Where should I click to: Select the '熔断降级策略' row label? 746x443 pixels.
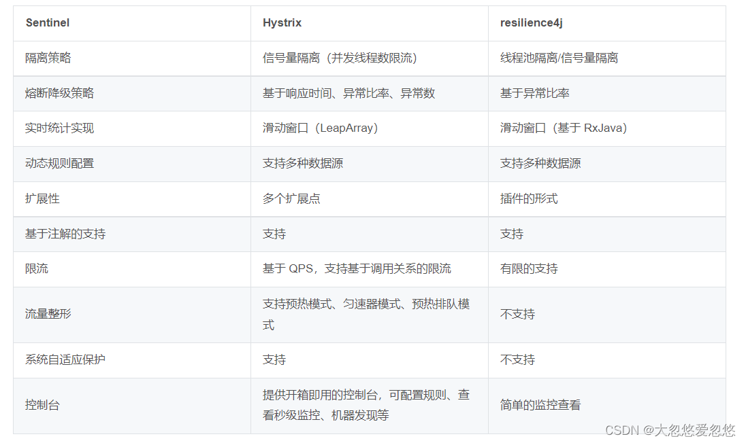click(59, 93)
